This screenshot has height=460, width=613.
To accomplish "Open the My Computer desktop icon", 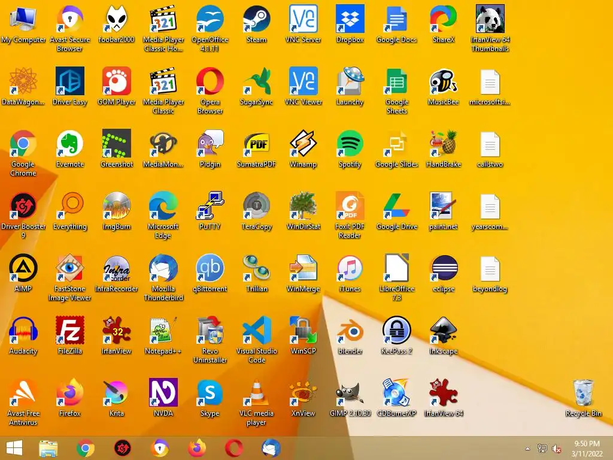I will coord(23,19).
